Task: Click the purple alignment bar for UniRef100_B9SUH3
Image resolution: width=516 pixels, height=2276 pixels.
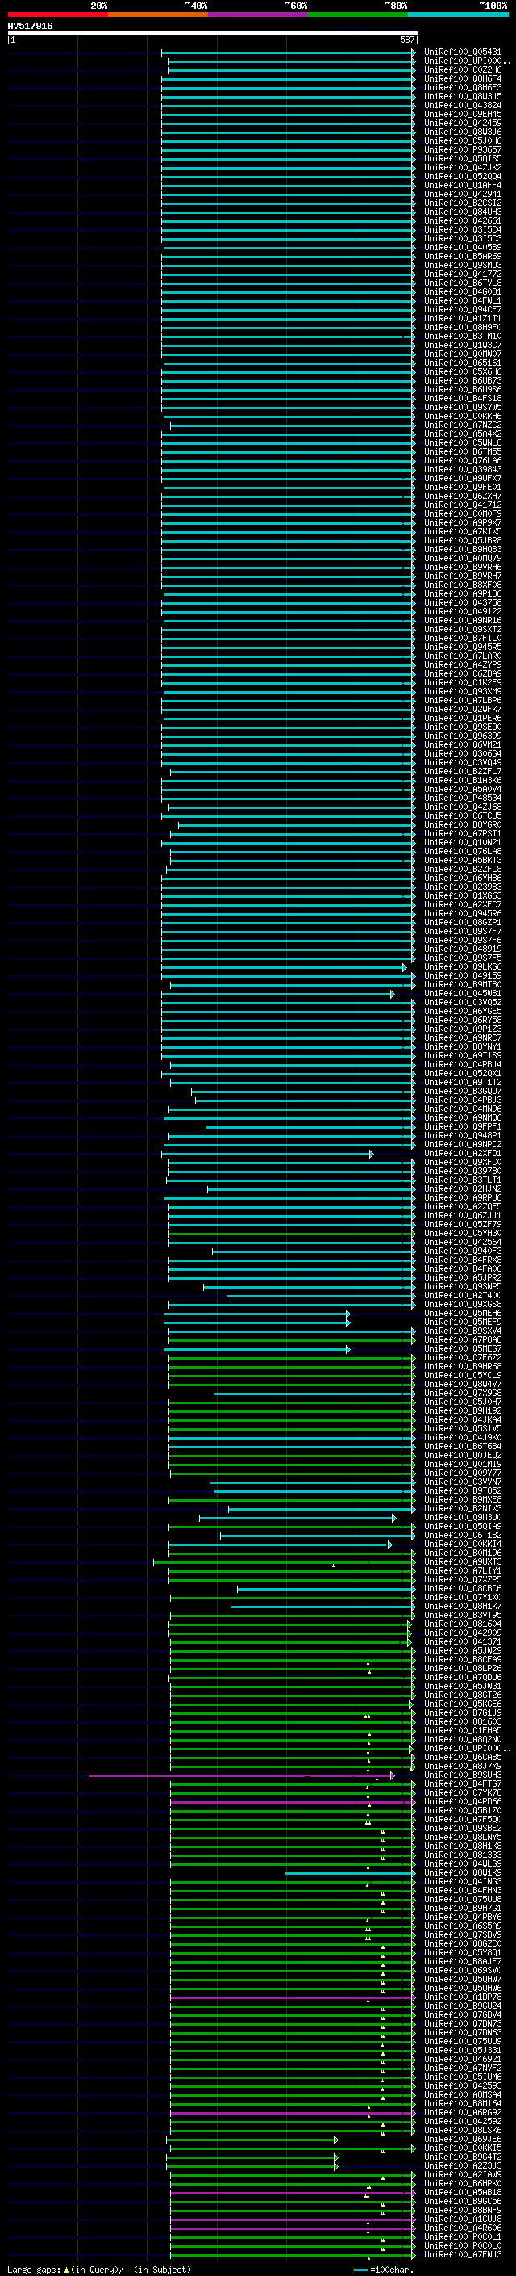Action: (242, 1776)
